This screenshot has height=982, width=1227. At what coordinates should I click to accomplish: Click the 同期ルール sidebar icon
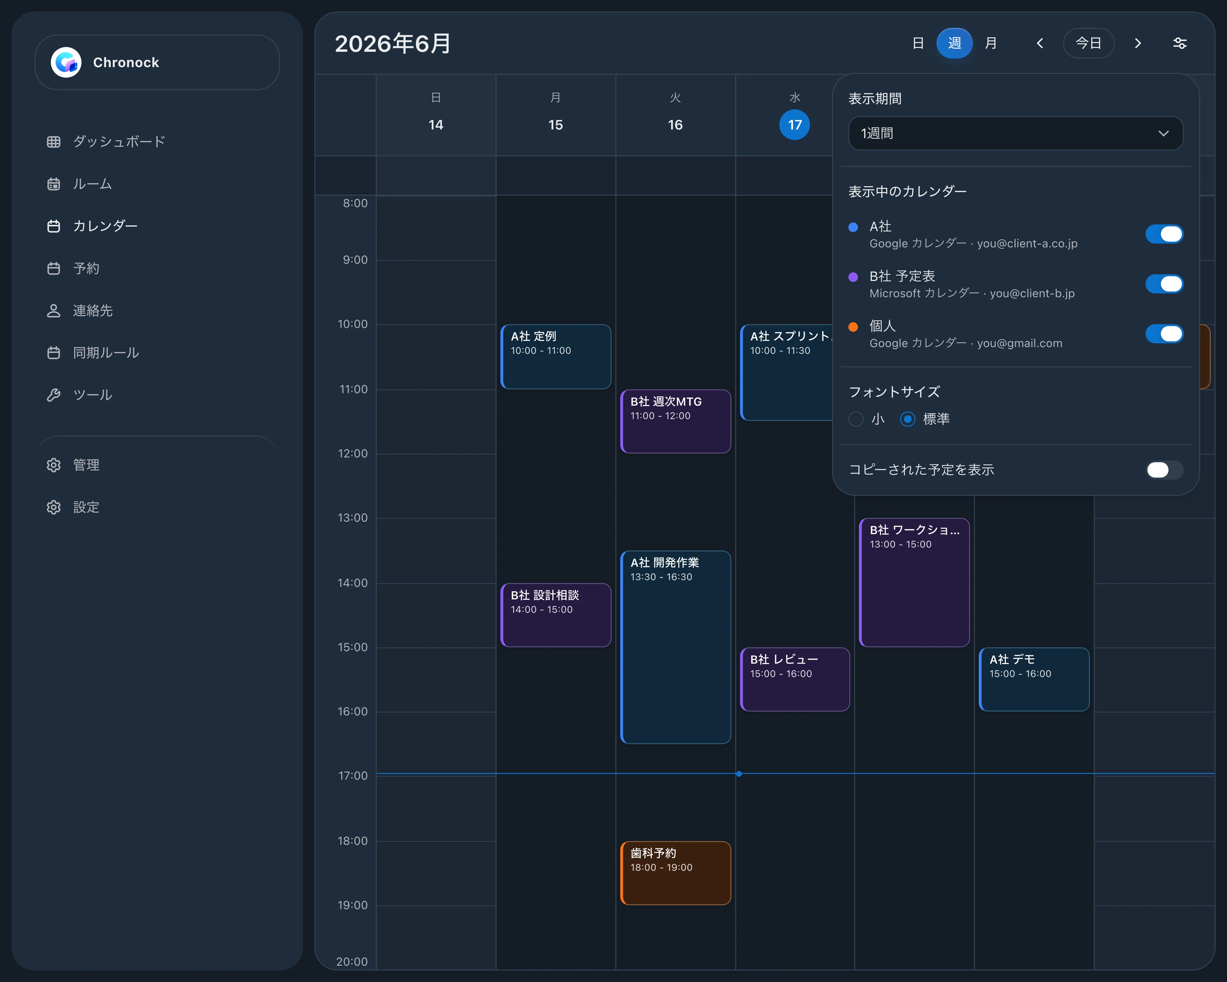53,352
